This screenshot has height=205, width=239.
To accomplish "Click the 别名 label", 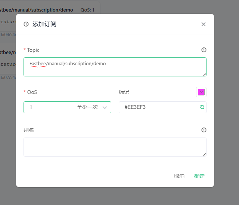I will [x=29, y=130].
